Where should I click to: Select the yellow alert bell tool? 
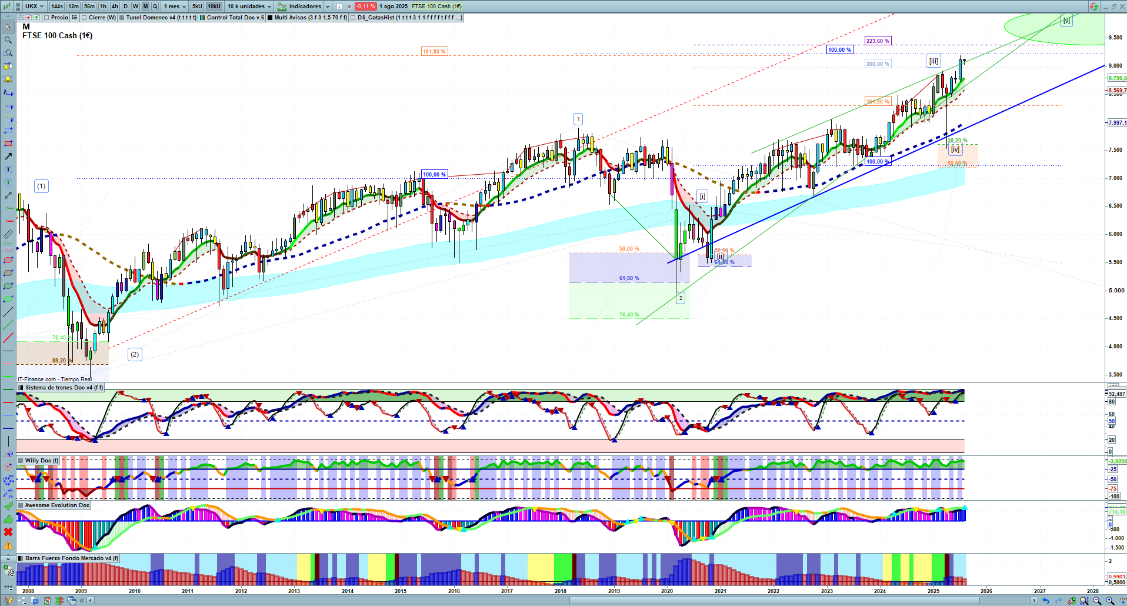click(x=8, y=79)
